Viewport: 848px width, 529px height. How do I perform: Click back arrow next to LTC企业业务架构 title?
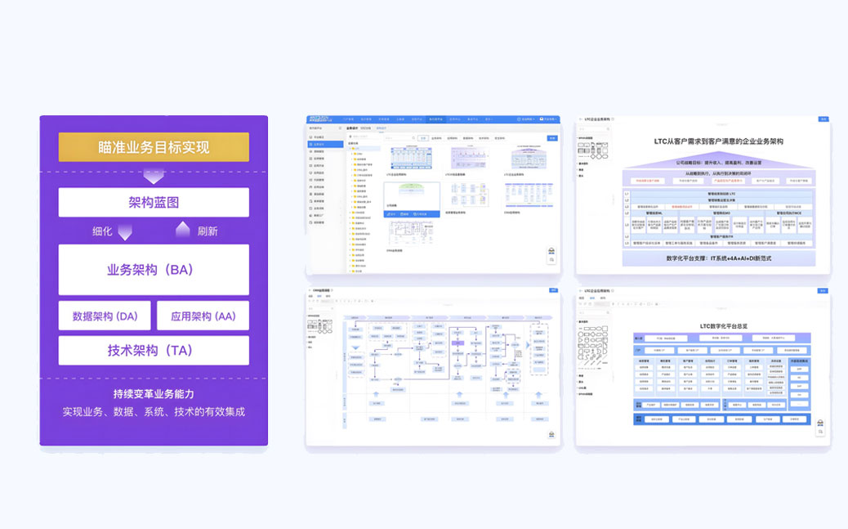[x=580, y=119]
